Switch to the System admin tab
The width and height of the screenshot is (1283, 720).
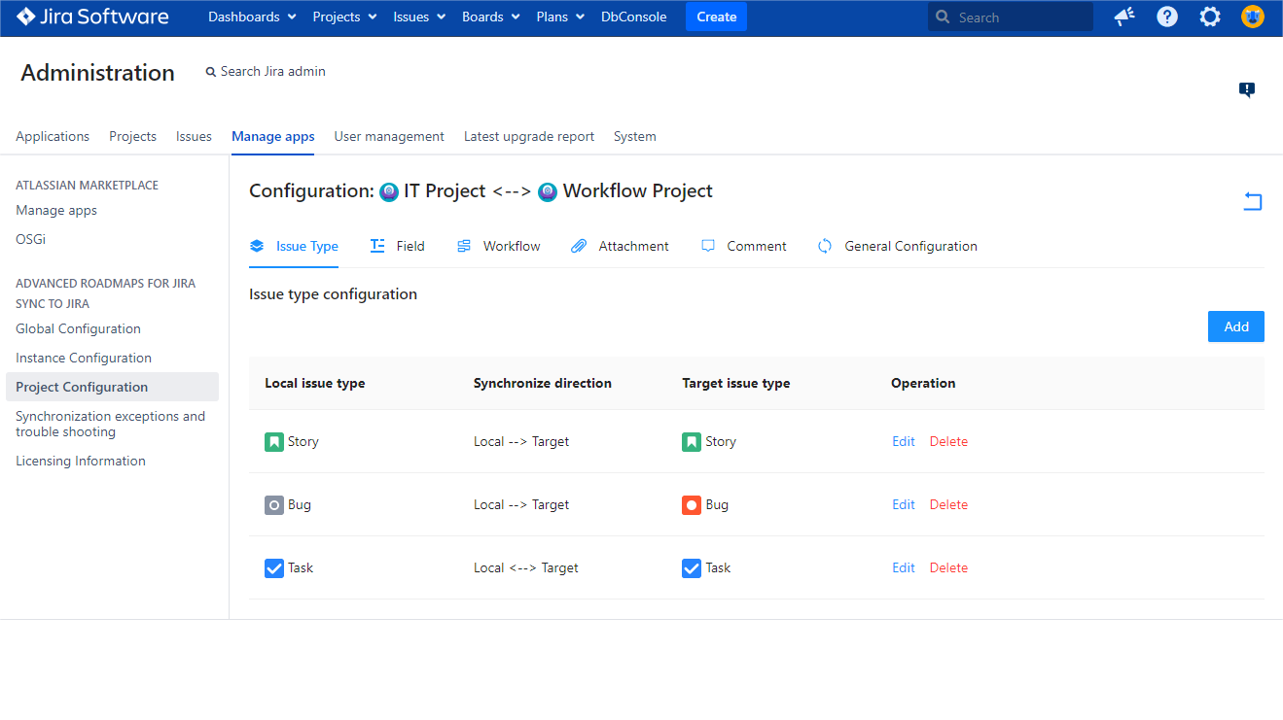(635, 136)
